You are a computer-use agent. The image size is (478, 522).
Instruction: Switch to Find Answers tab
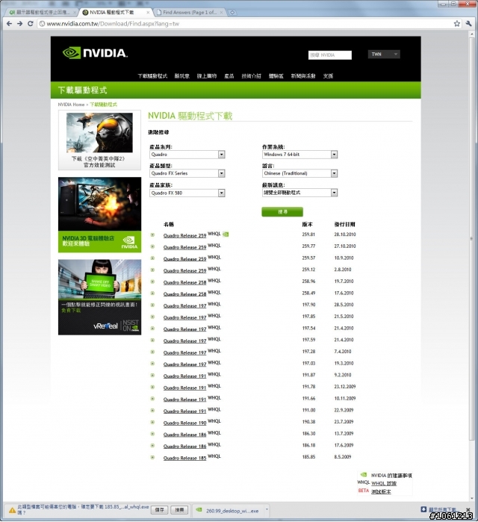(190, 12)
